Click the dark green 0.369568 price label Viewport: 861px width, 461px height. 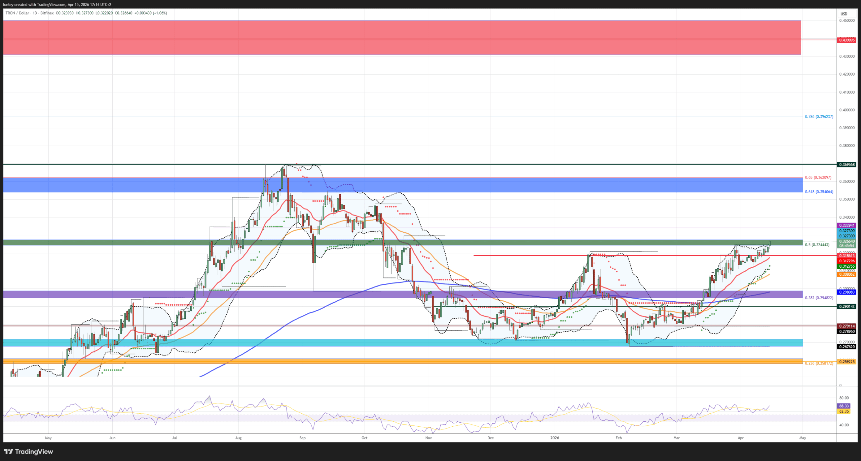point(847,165)
